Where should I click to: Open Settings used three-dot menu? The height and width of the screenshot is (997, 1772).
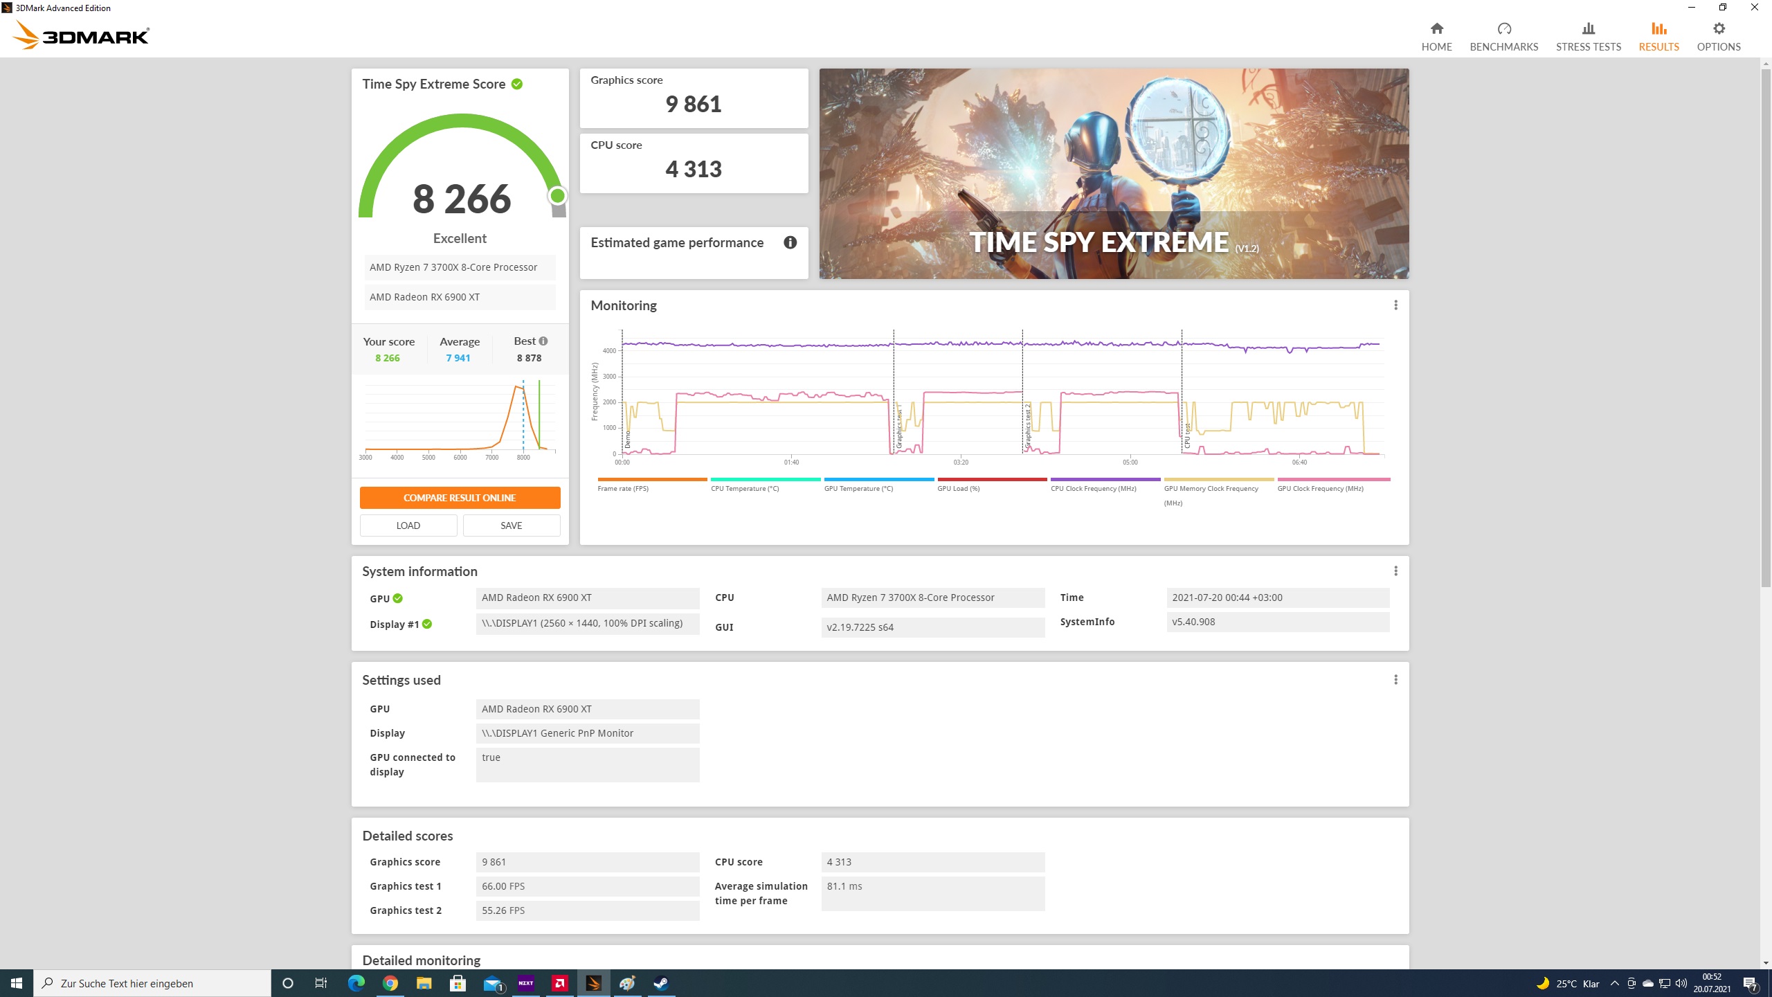pos(1395,680)
